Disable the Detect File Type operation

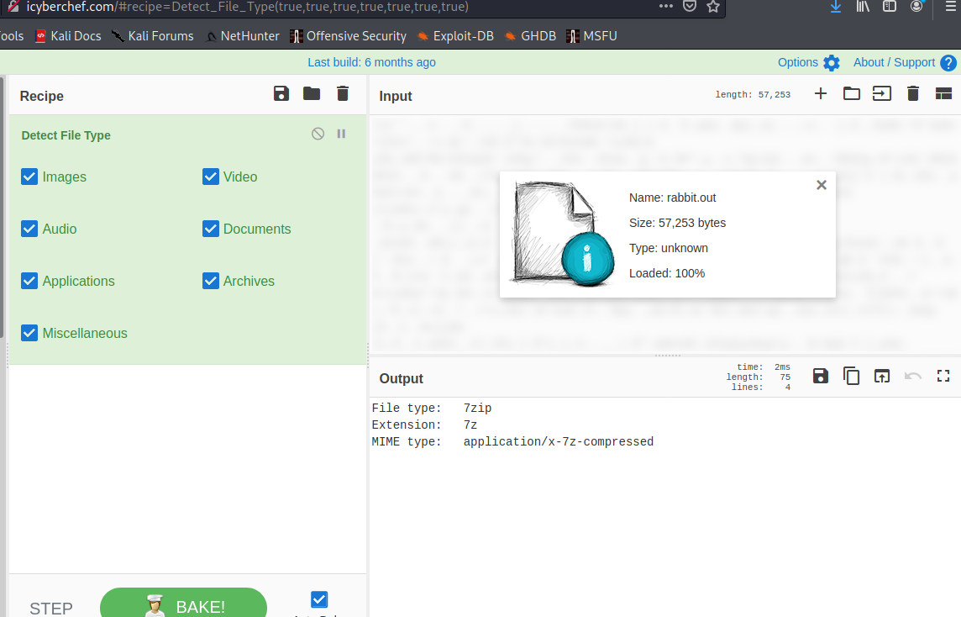318,134
